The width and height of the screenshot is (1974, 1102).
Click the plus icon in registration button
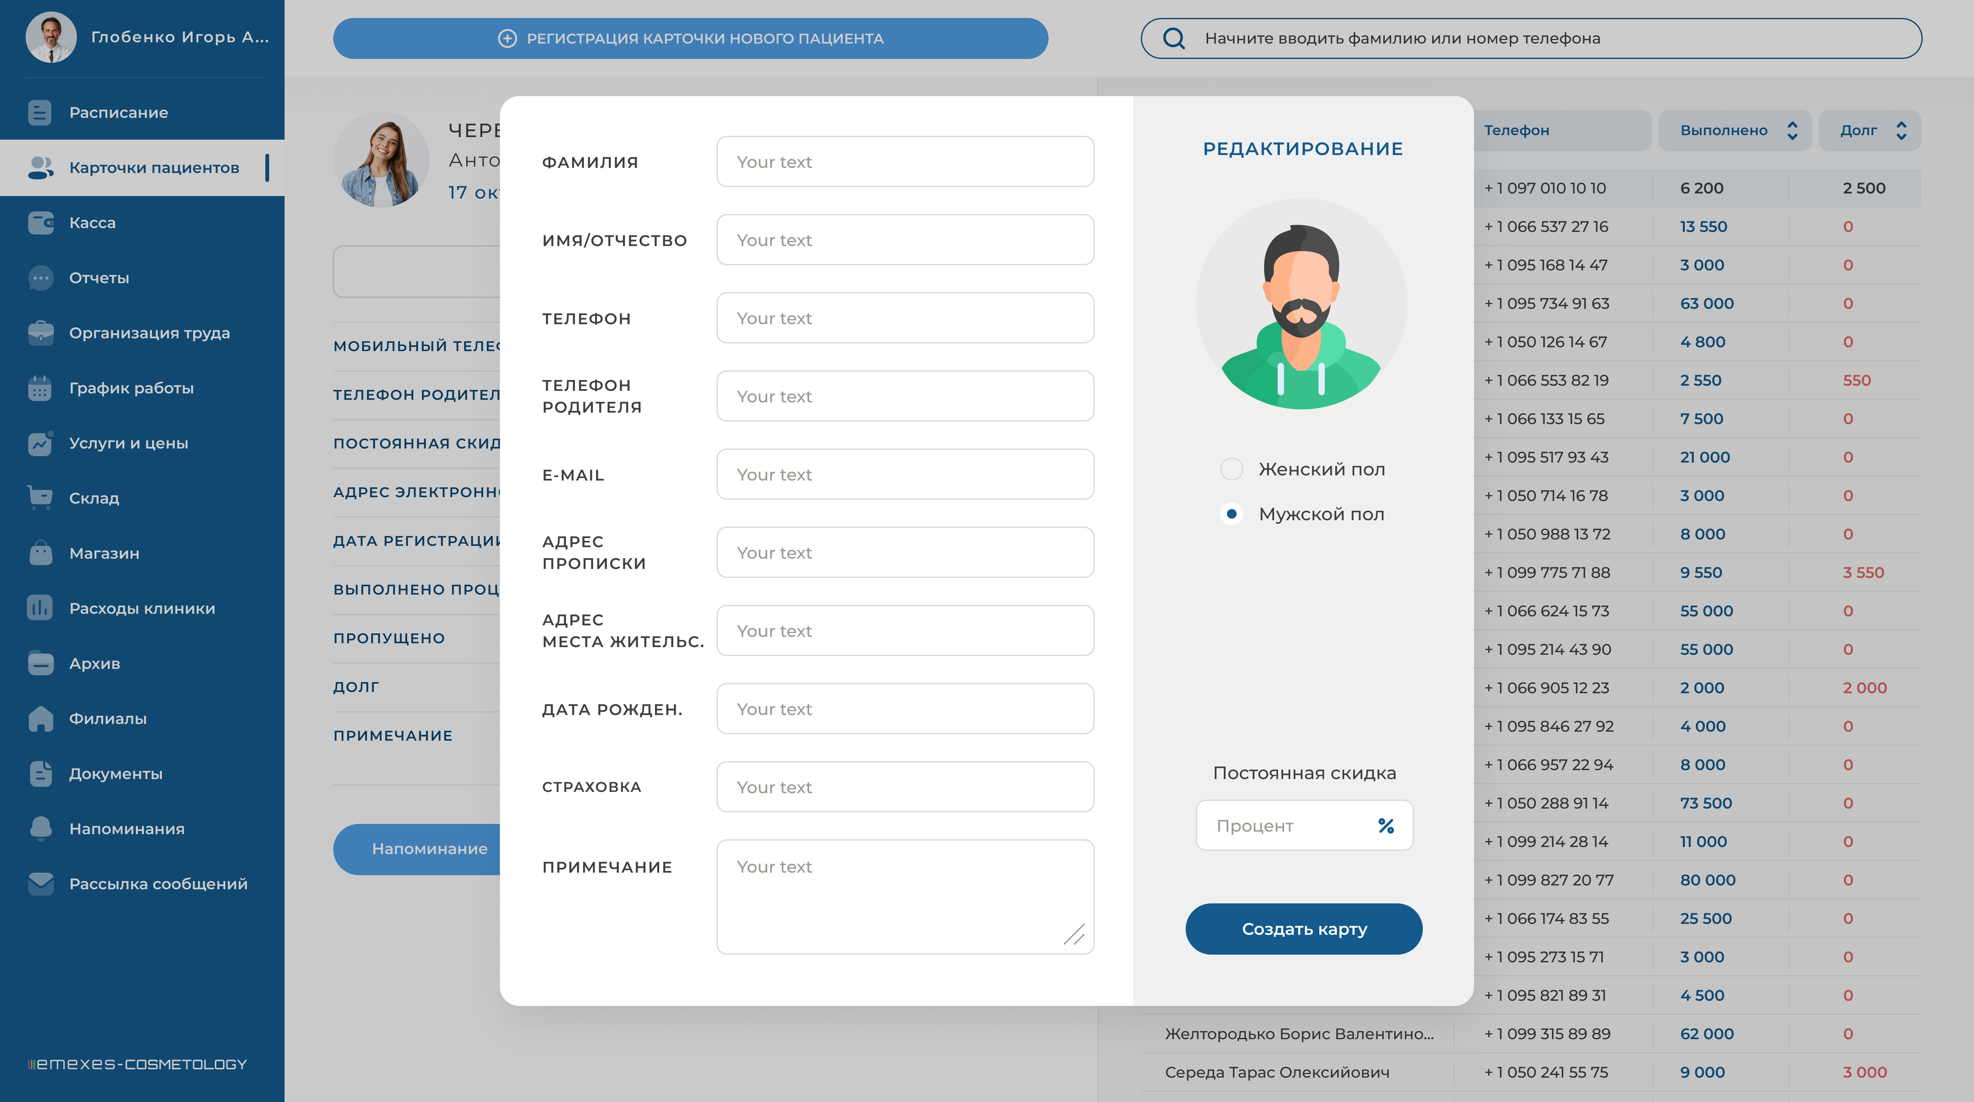pos(507,38)
